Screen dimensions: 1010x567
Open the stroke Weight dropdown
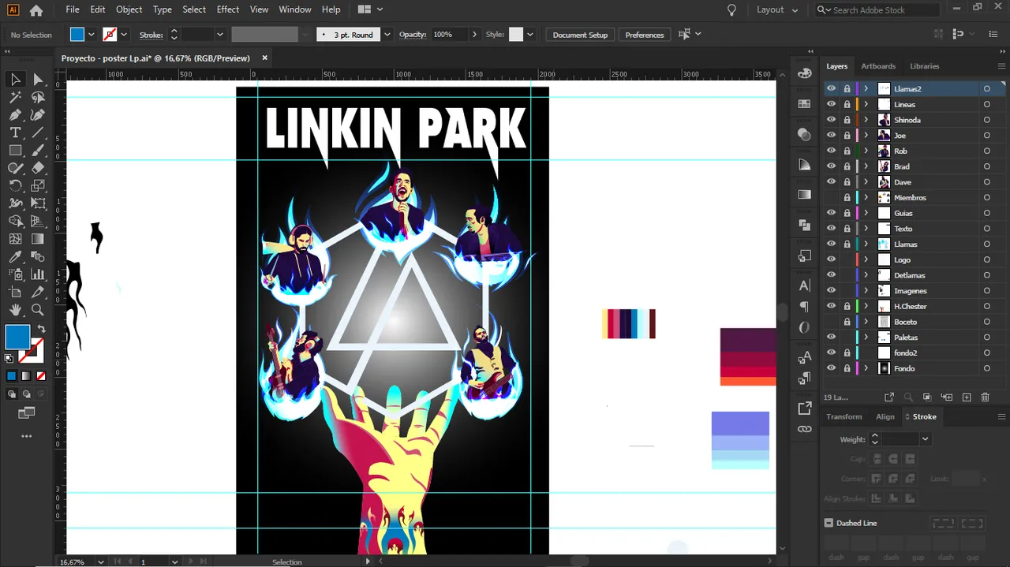tap(925, 439)
